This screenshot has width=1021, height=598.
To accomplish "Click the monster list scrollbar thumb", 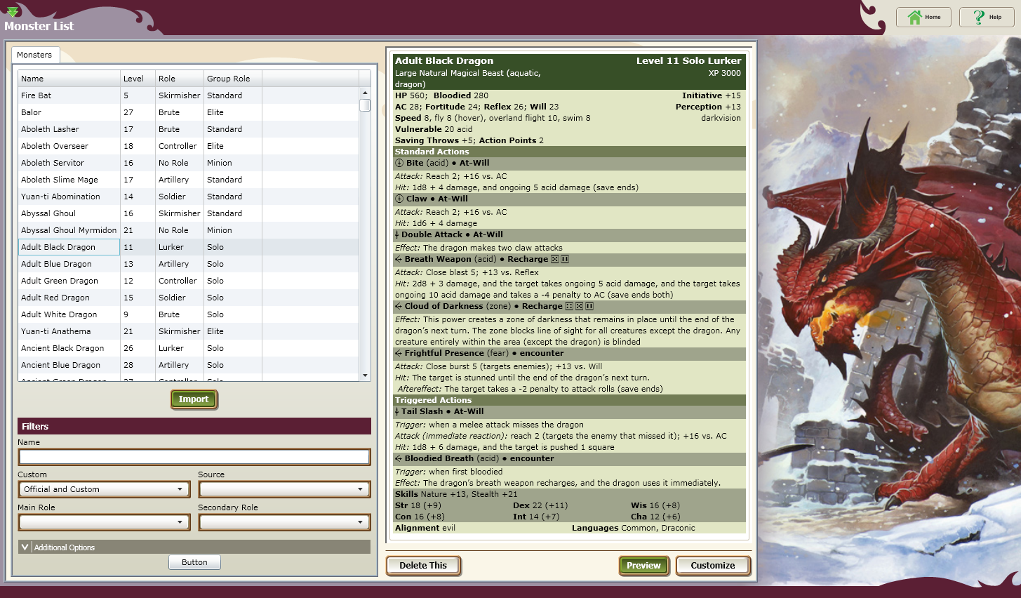I will 365,105.
